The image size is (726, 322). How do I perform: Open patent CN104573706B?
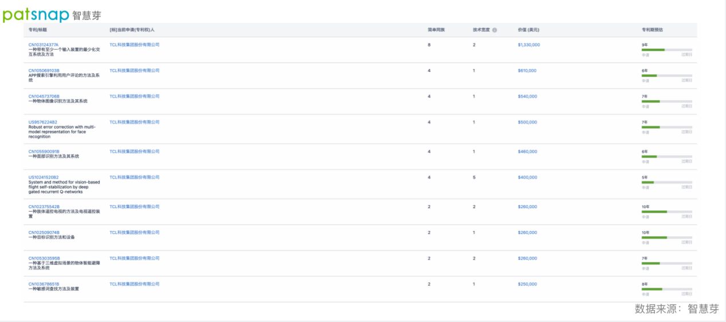[x=44, y=96]
